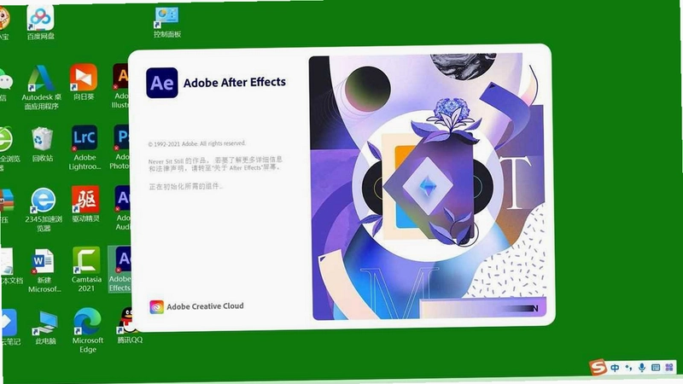Open the 2345加速浏览器 shortcut
This screenshot has height=384, width=683.
44,209
